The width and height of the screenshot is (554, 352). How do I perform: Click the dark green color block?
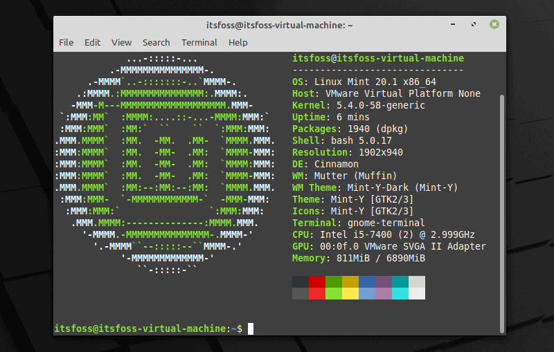334,282
